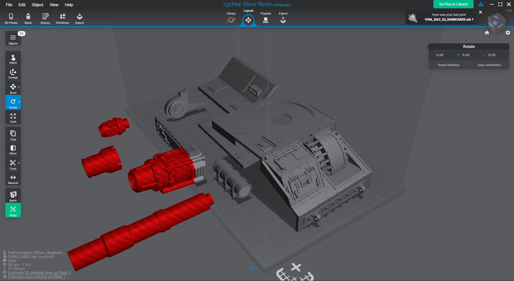Image resolution: width=514 pixels, height=281 pixels.
Task: Click the last print thumbnail image
Action: click(x=413, y=18)
